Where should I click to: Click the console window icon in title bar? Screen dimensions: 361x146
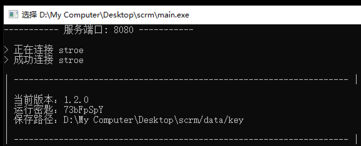13,14
